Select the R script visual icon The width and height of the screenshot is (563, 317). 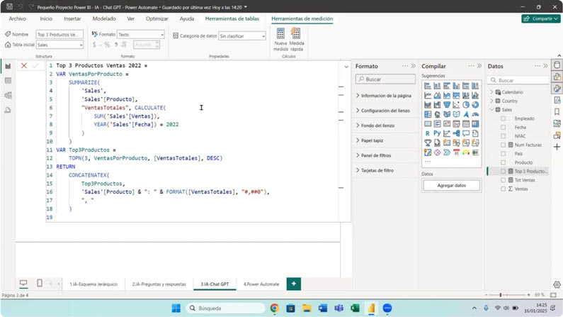coord(428,133)
